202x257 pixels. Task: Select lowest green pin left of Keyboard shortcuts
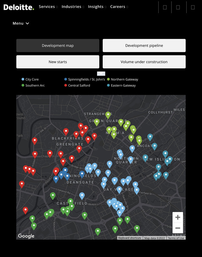[98, 232]
